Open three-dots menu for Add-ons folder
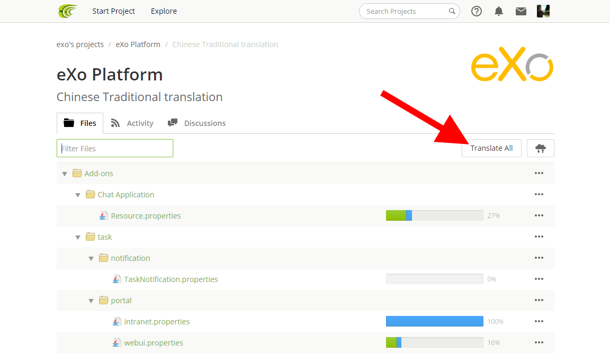The height and width of the screenshot is (354, 610). tap(539, 174)
